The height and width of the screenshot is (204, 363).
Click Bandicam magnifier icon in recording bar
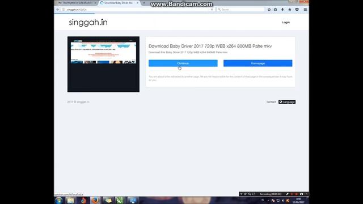pyautogui.click(x=250, y=194)
